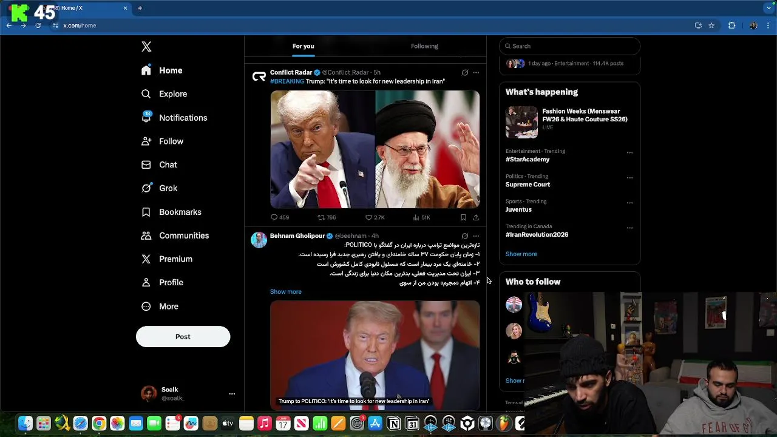777x437 pixels.
Task: Open Google Chrome from the dock
Action: (x=99, y=424)
